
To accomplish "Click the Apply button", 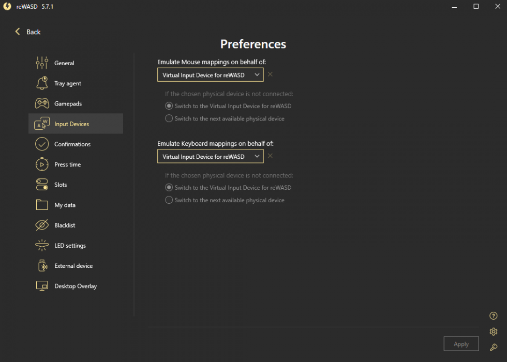I will coord(461,344).
